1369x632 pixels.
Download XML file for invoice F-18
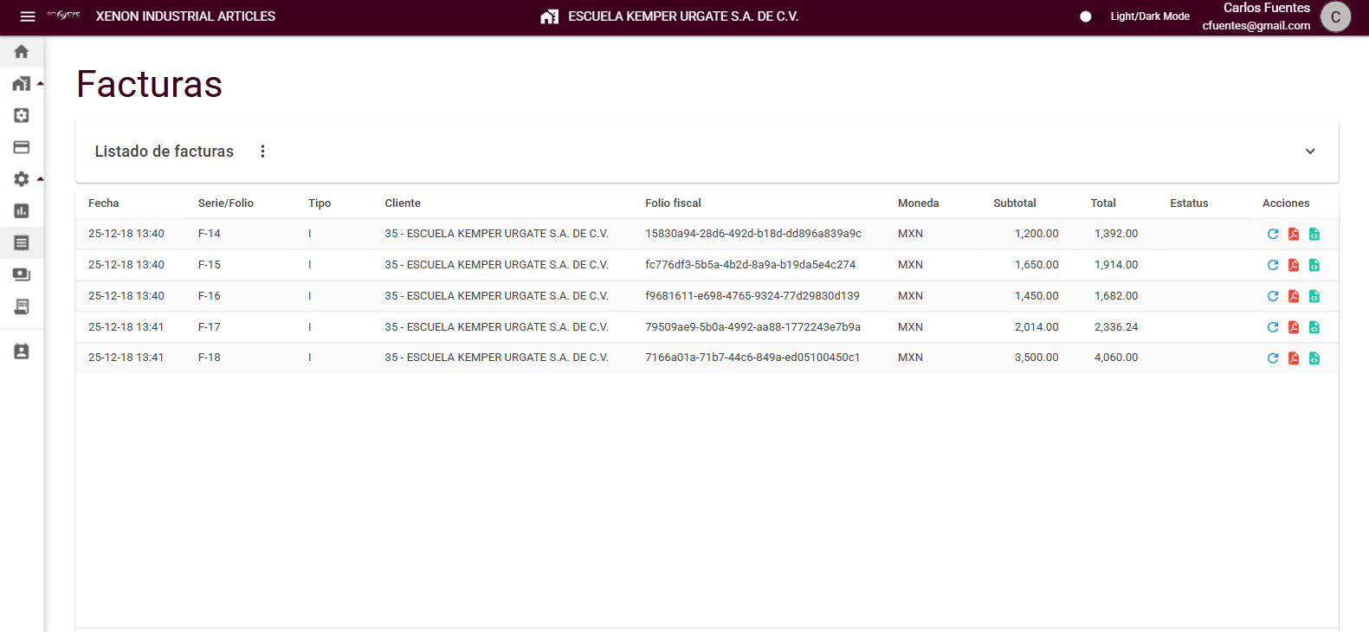tap(1314, 358)
